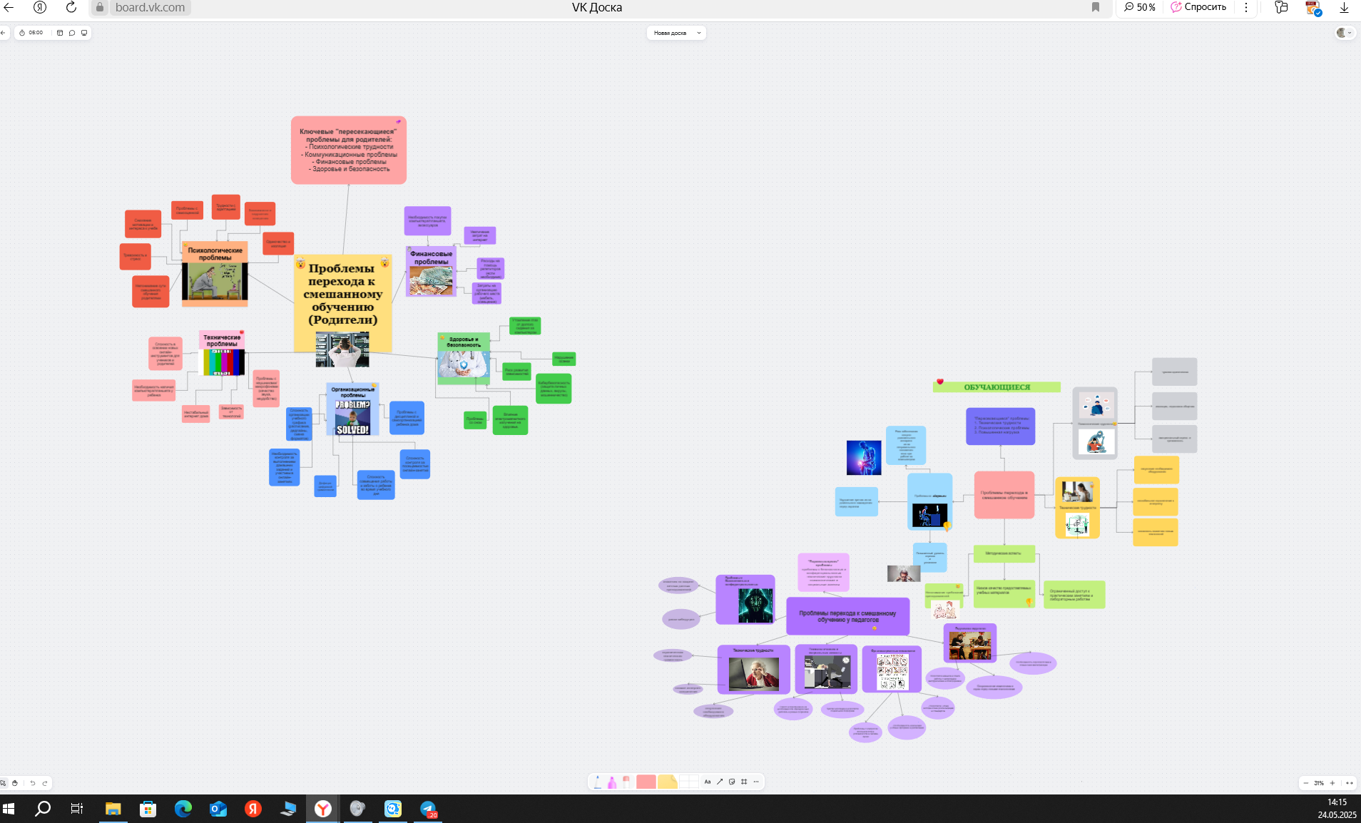Image resolution: width=1361 pixels, height=823 pixels.
Task: Open the sticker picker tool
Action: point(732,782)
